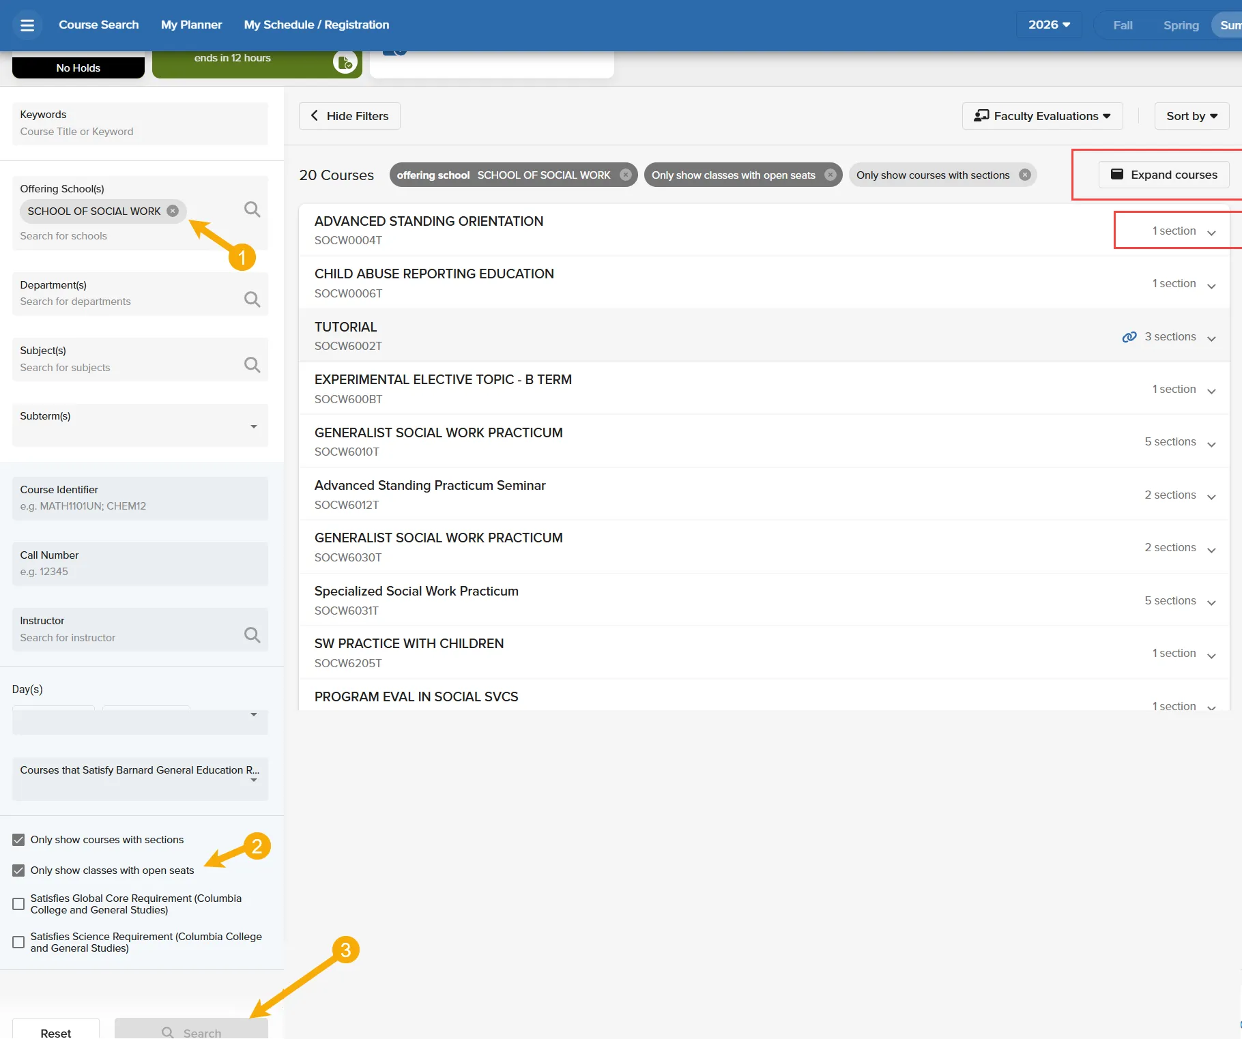1242x1039 pixels.
Task: Switch to the Fall term tab
Action: point(1123,25)
